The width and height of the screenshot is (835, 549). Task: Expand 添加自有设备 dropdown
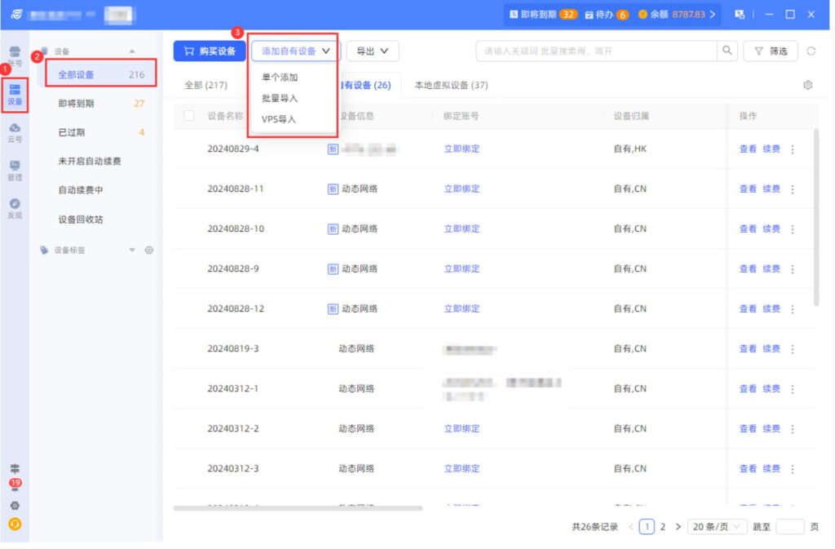[x=295, y=51]
